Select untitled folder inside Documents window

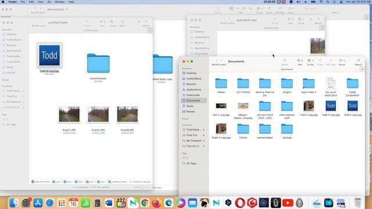[x=265, y=129]
